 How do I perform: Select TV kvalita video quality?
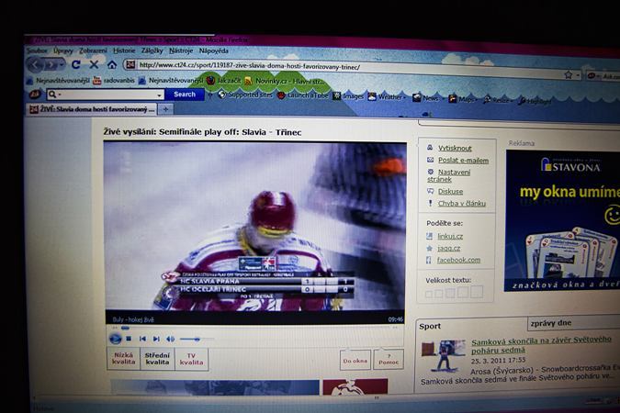click(191, 359)
